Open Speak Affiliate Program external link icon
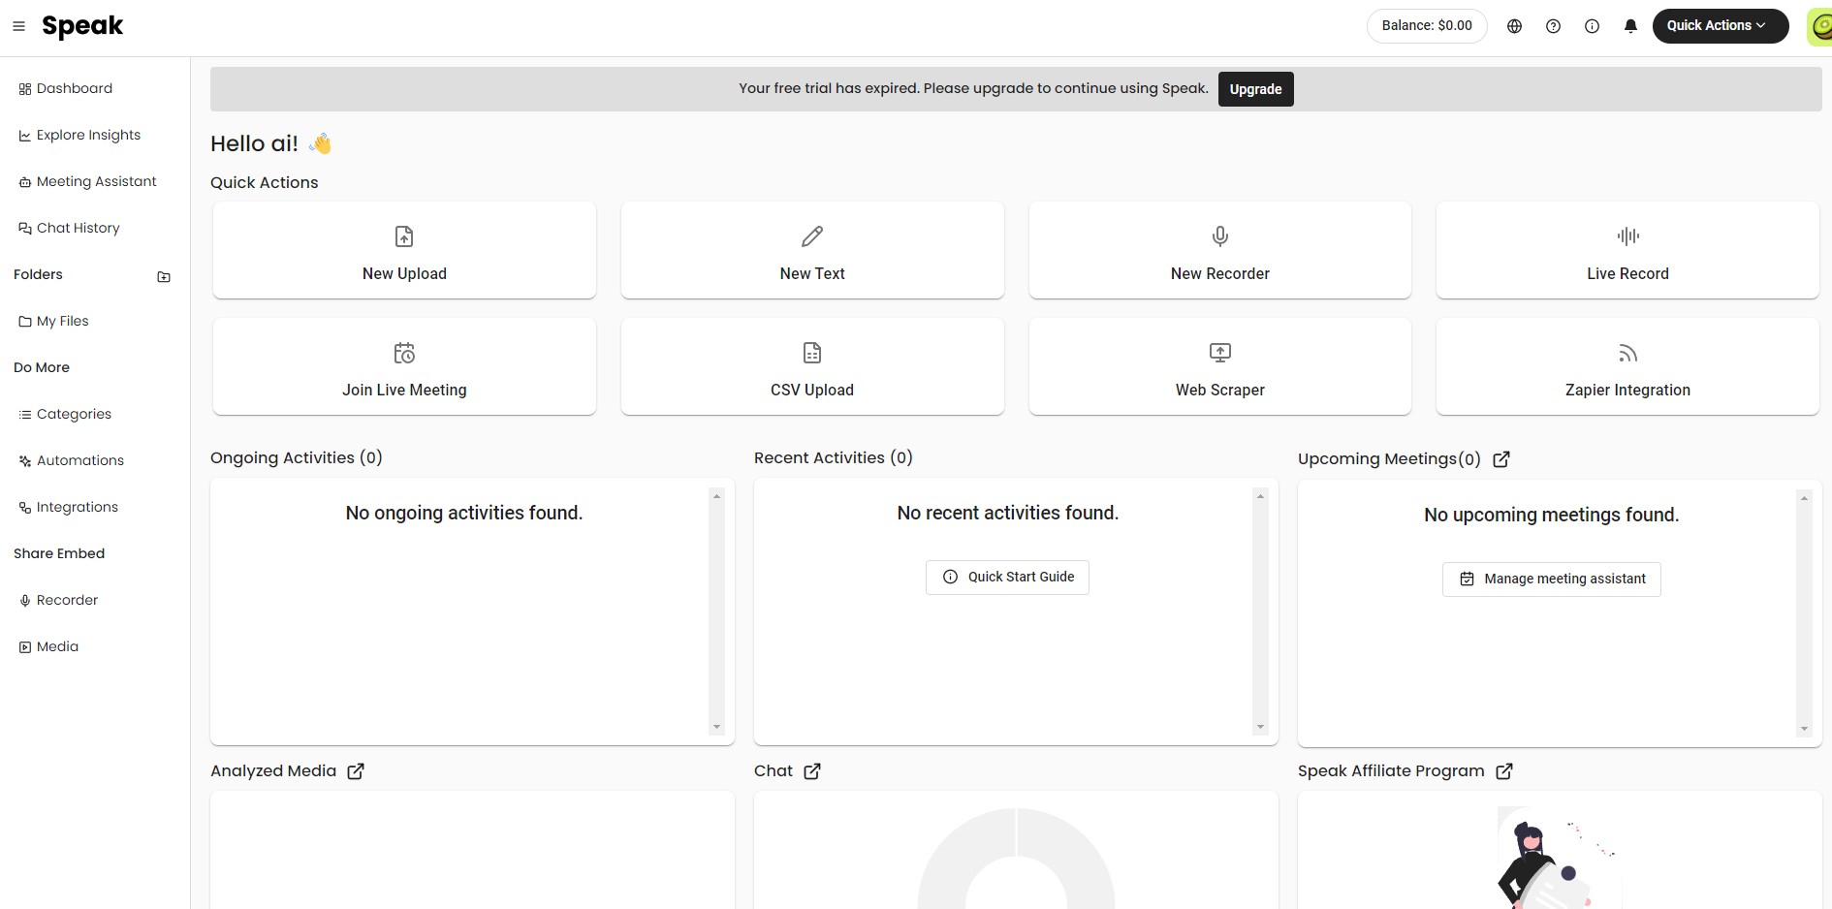 click(1504, 771)
